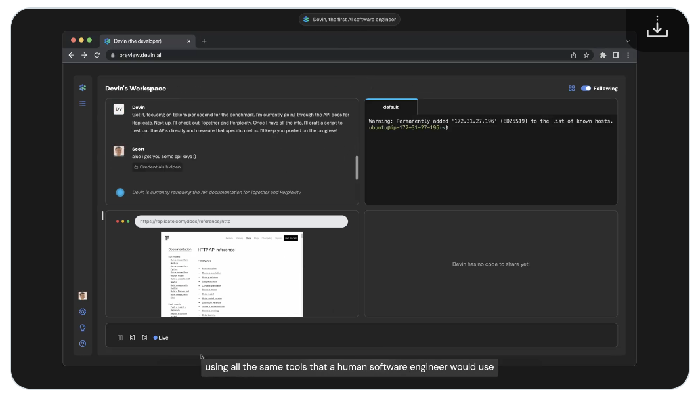Click the Live indicator
Viewport: 696px width, 396px height.
(161, 338)
